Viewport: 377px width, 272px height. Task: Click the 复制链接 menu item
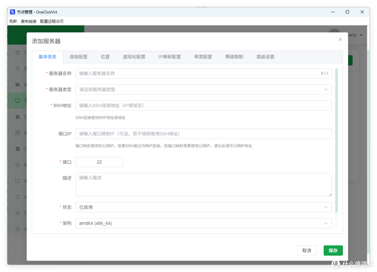(29, 21)
